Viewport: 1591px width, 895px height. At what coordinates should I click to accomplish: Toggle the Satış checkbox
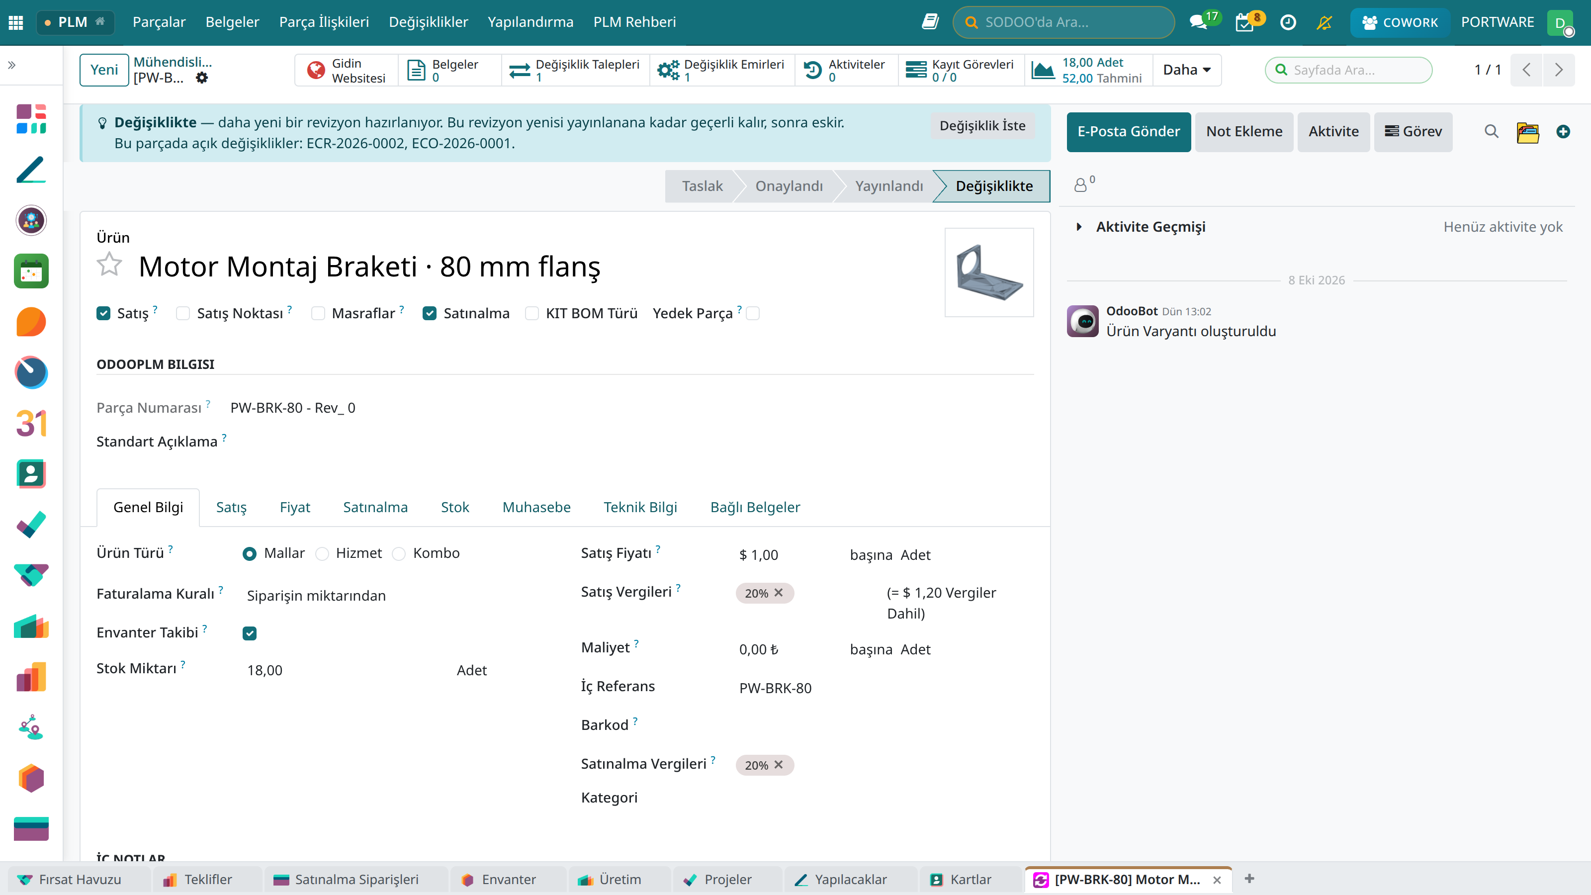[x=103, y=313]
